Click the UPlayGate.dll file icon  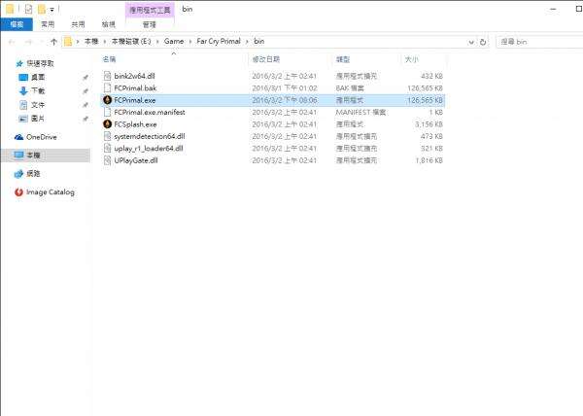108,160
